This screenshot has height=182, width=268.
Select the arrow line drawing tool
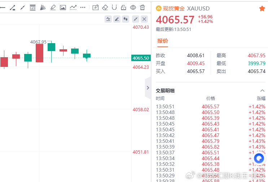click(22, 8)
